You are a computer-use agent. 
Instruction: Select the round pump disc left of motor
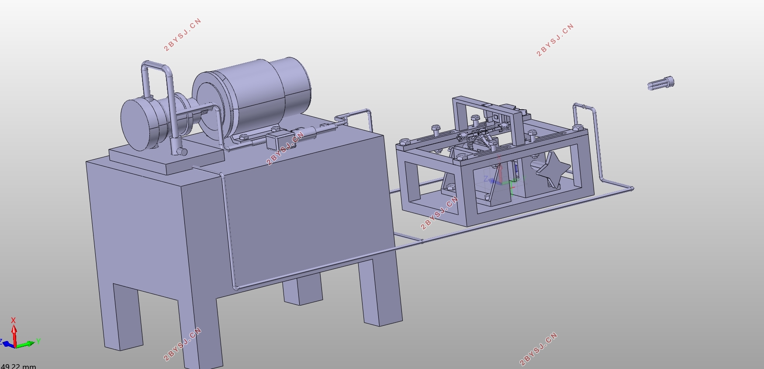click(x=139, y=125)
